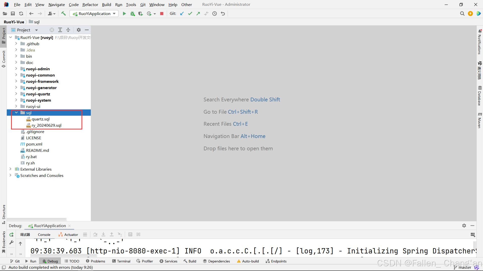Click the green Run button
Image resolution: width=483 pixels, height=271 pixels.
coord(124,14)
